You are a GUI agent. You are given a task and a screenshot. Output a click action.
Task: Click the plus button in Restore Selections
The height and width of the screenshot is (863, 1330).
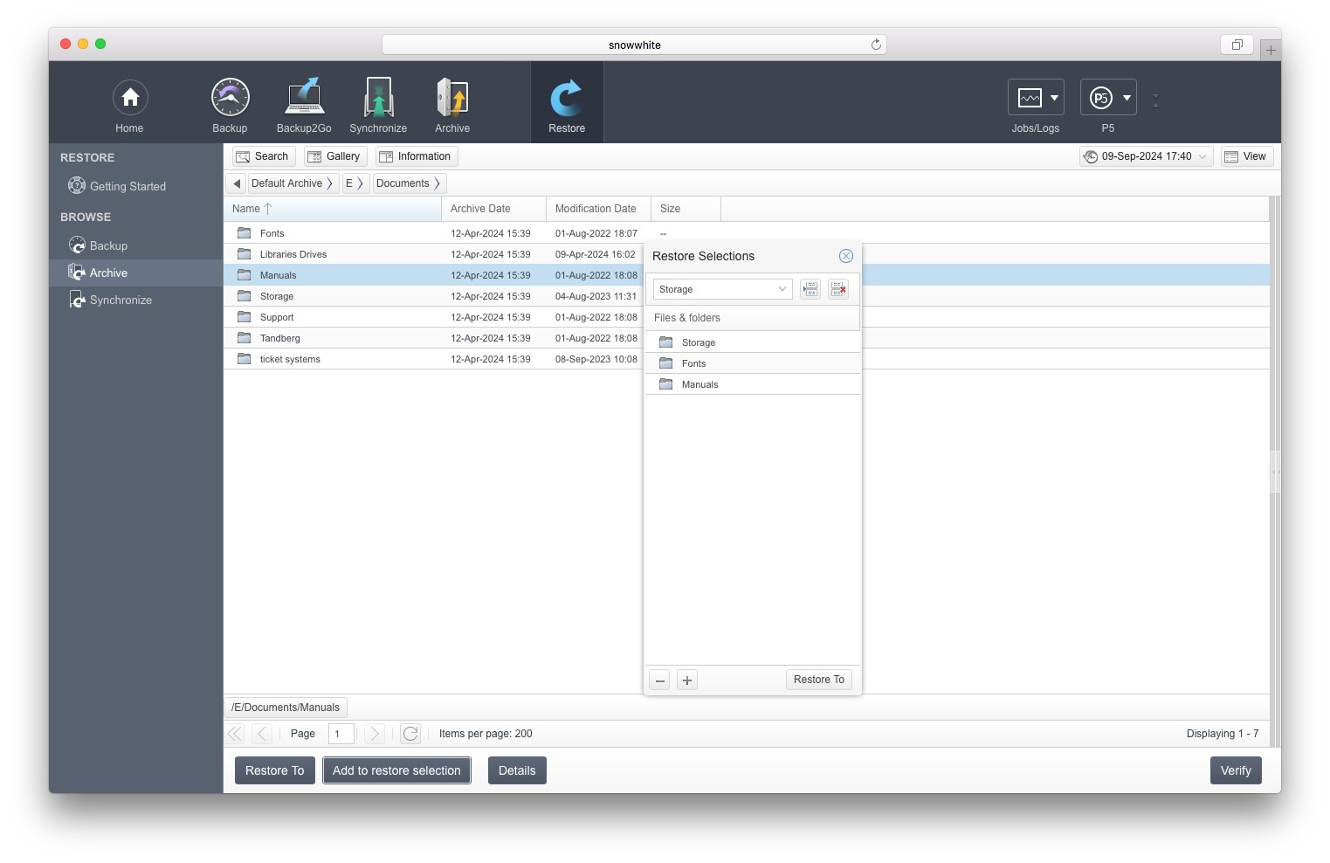[687, 680]
